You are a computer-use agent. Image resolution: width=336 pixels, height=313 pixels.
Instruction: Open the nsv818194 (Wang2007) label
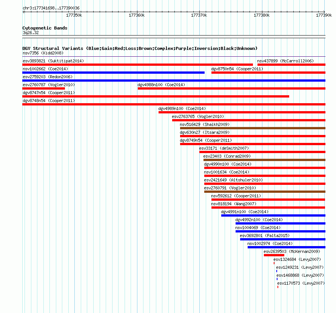pos(234,204)
